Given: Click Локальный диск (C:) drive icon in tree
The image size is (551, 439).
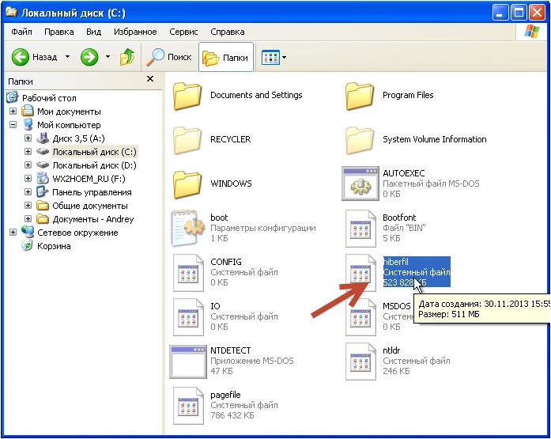Looking at the screenshot, I should click(x=43, y=152).
